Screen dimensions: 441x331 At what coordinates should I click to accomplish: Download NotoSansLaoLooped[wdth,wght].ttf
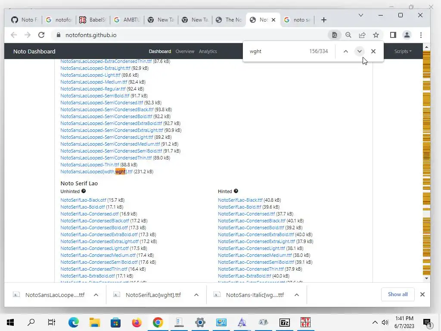[x=96, y=172]
